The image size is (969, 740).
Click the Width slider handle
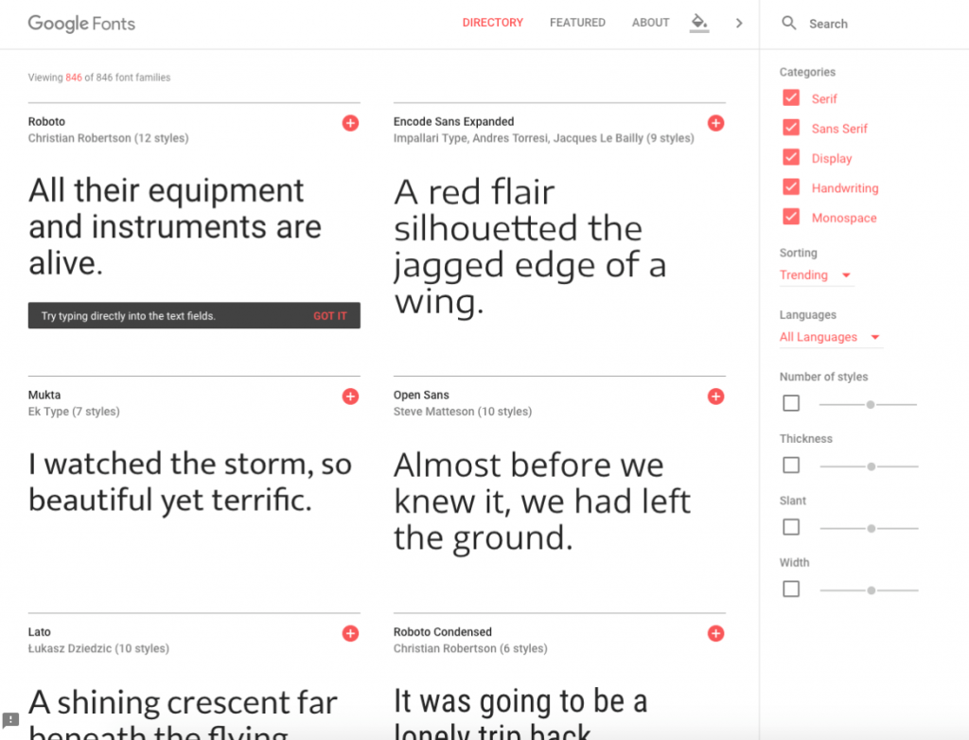[x=871, y=590]
